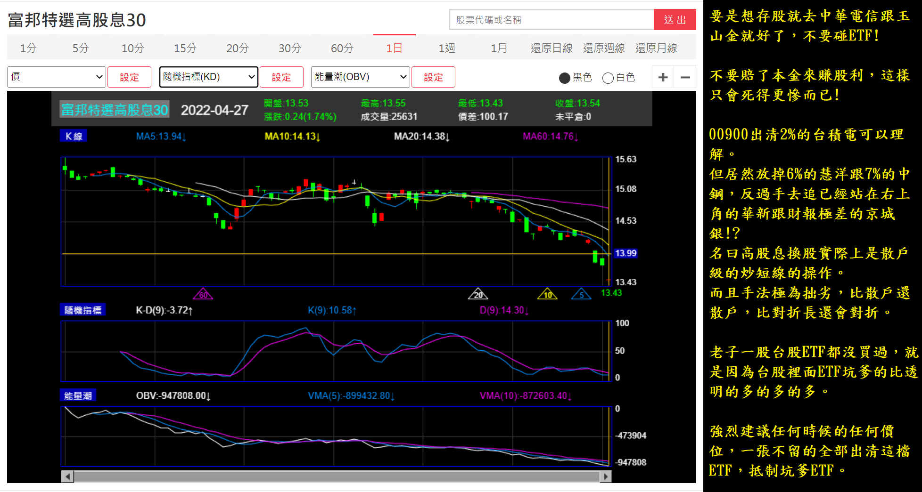
Task: Click the K(9):10.58 indicator value
Action: 332,310
